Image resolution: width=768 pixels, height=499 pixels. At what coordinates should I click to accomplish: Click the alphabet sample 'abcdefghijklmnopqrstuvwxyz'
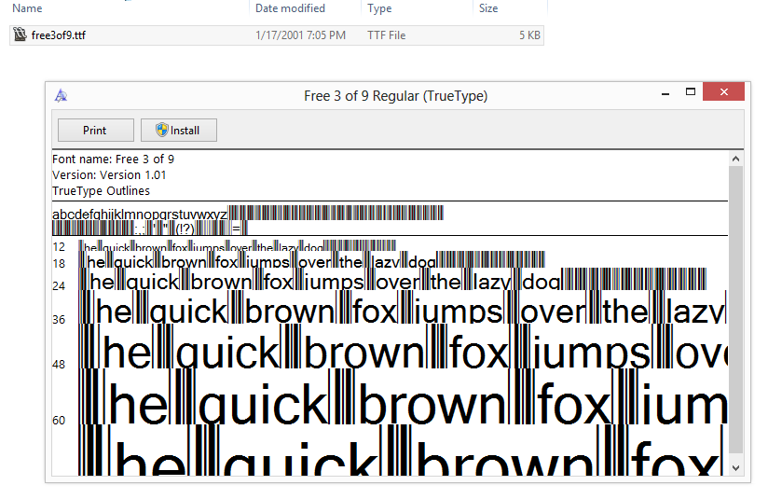[140, 215]
